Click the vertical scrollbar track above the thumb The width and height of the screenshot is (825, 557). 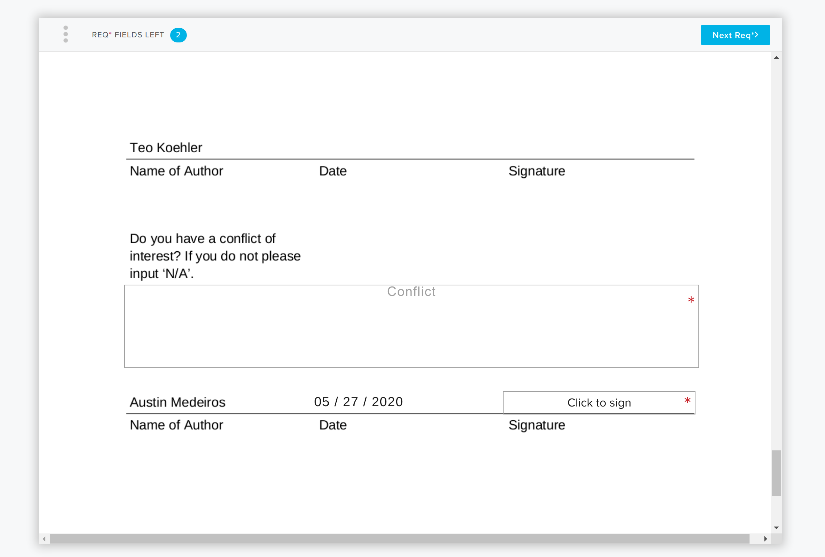tap(776, 254)
